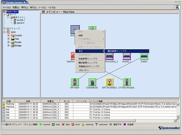The width and height of the screenshot is (182, 135).
Task: Select the NR1000F storage icon
Action: coord(75,82)
